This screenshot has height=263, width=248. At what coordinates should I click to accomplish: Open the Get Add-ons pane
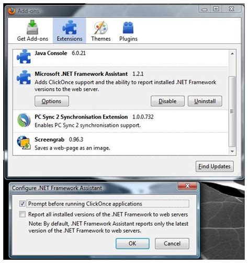point(32,31)
